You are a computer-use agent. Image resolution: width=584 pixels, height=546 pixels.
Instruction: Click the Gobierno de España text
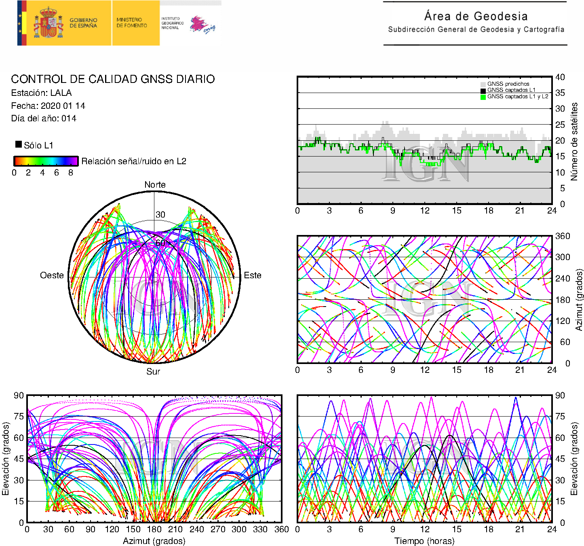click(83, 23)
